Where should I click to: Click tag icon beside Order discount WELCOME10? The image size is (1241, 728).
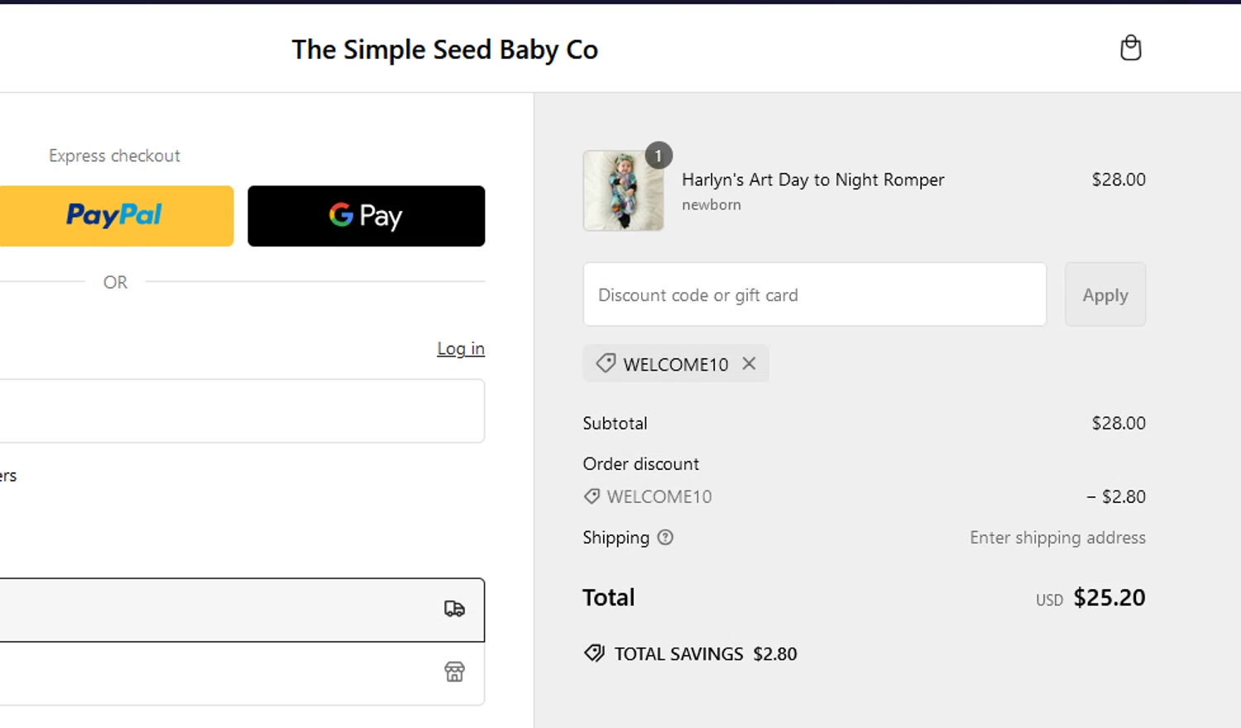(x=592, y=496)
